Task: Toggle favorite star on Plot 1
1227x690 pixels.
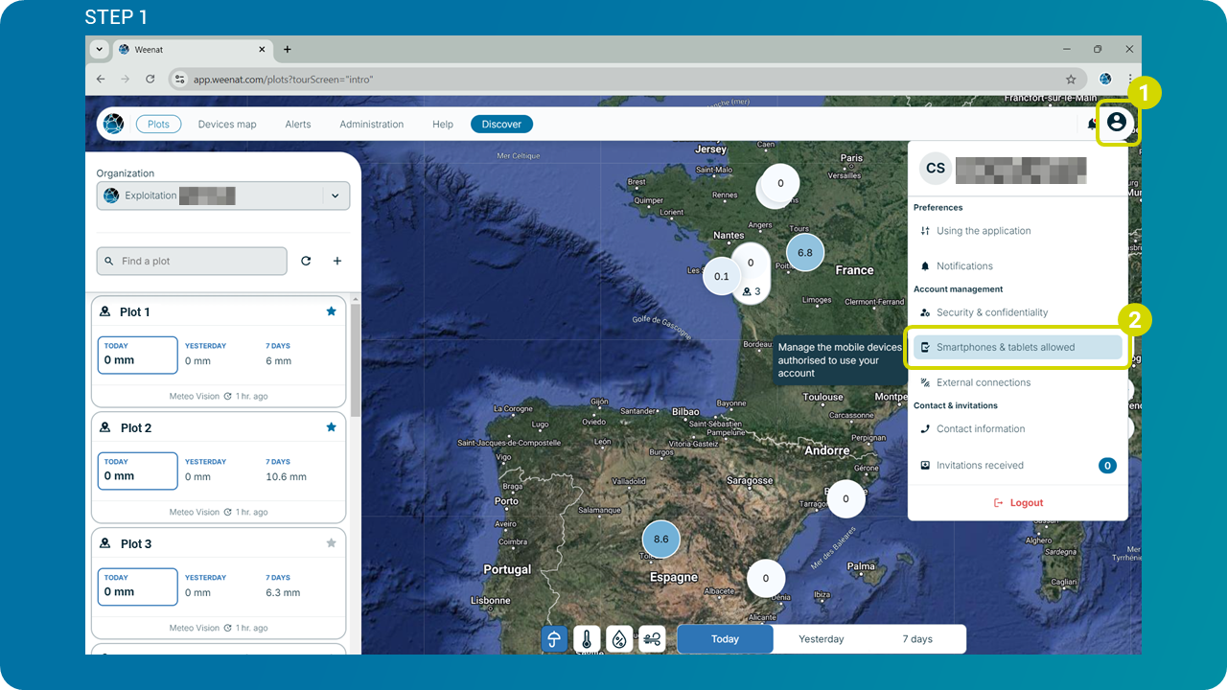Action: (332, 311)
